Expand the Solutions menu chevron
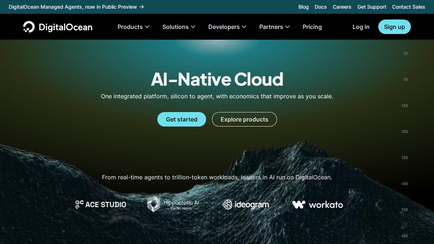434x244 pixels. [x=193, y=27]
